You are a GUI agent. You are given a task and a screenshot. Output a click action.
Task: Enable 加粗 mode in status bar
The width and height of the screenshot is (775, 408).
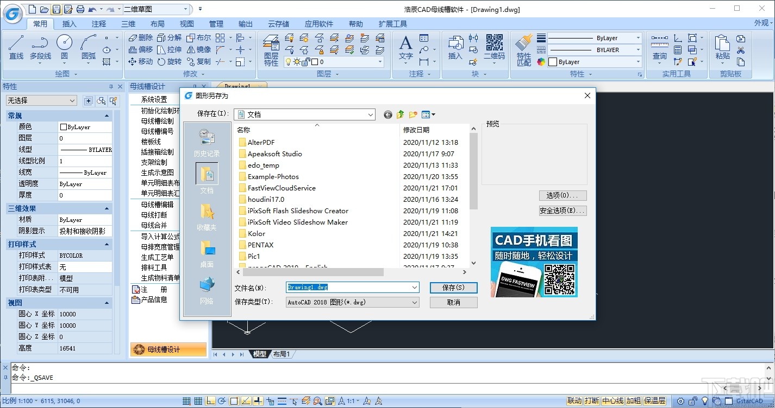click(635, 400)
